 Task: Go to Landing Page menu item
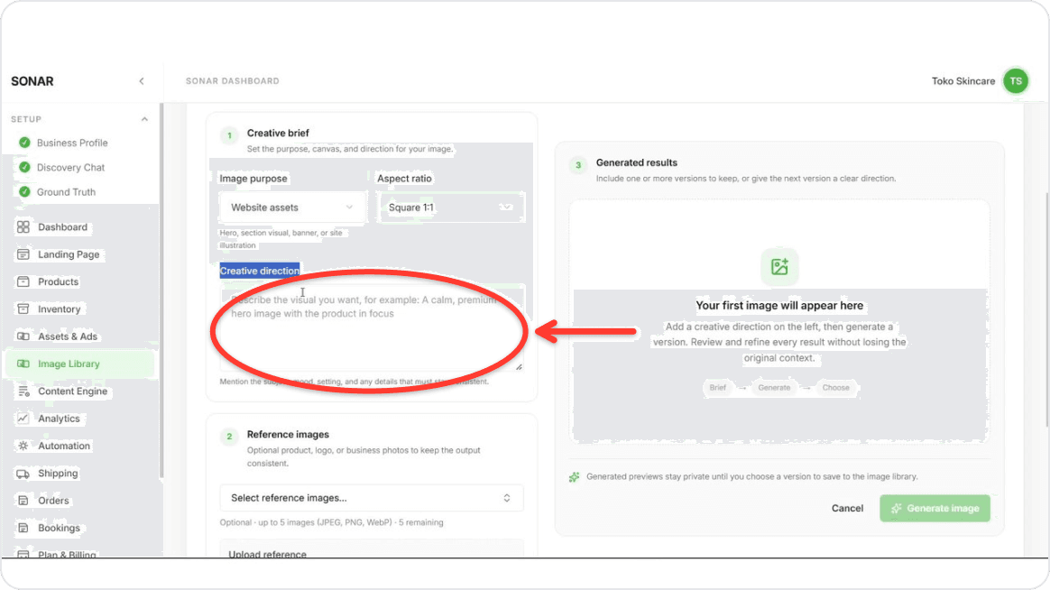(x=69, y=254)
